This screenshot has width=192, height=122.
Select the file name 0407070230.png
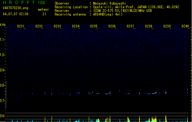(16, 8)
